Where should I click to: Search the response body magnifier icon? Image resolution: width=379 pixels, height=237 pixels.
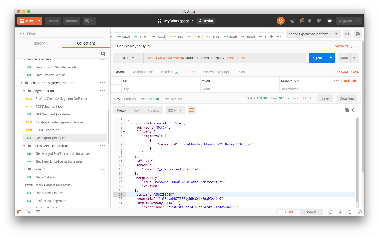pyautogui.click(x=354, y=110)
